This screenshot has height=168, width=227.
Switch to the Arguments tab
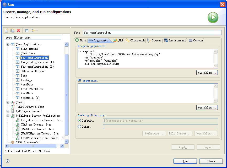click(x=99, y=40)
